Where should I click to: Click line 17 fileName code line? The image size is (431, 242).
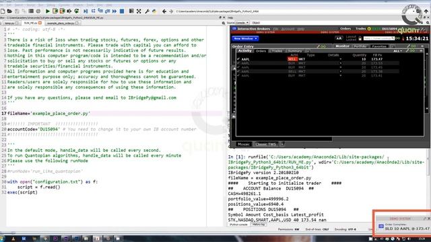(48, 114)
